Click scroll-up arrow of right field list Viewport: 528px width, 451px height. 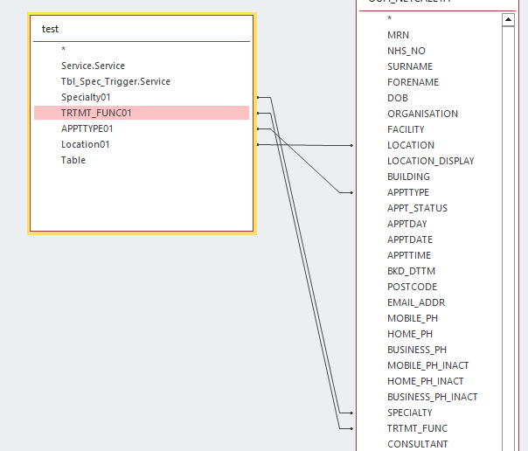[508, 20]
